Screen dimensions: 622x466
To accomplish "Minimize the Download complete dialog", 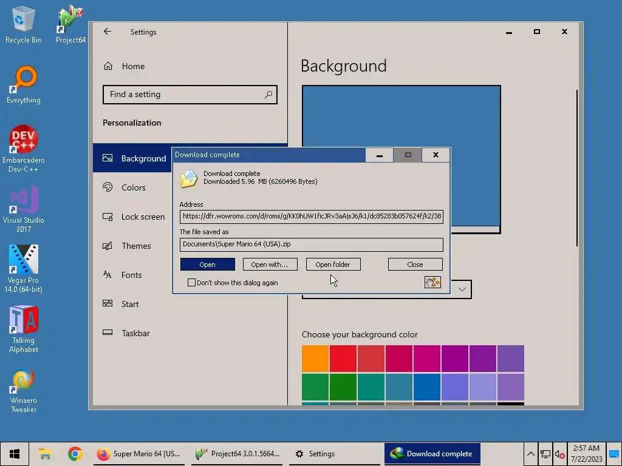I will (x=379, y=155).
